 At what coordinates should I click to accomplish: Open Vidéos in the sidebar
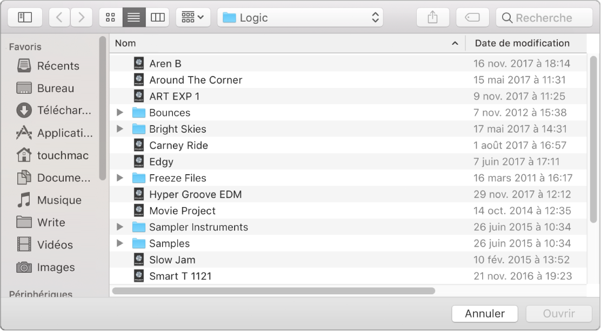(45, 245)
